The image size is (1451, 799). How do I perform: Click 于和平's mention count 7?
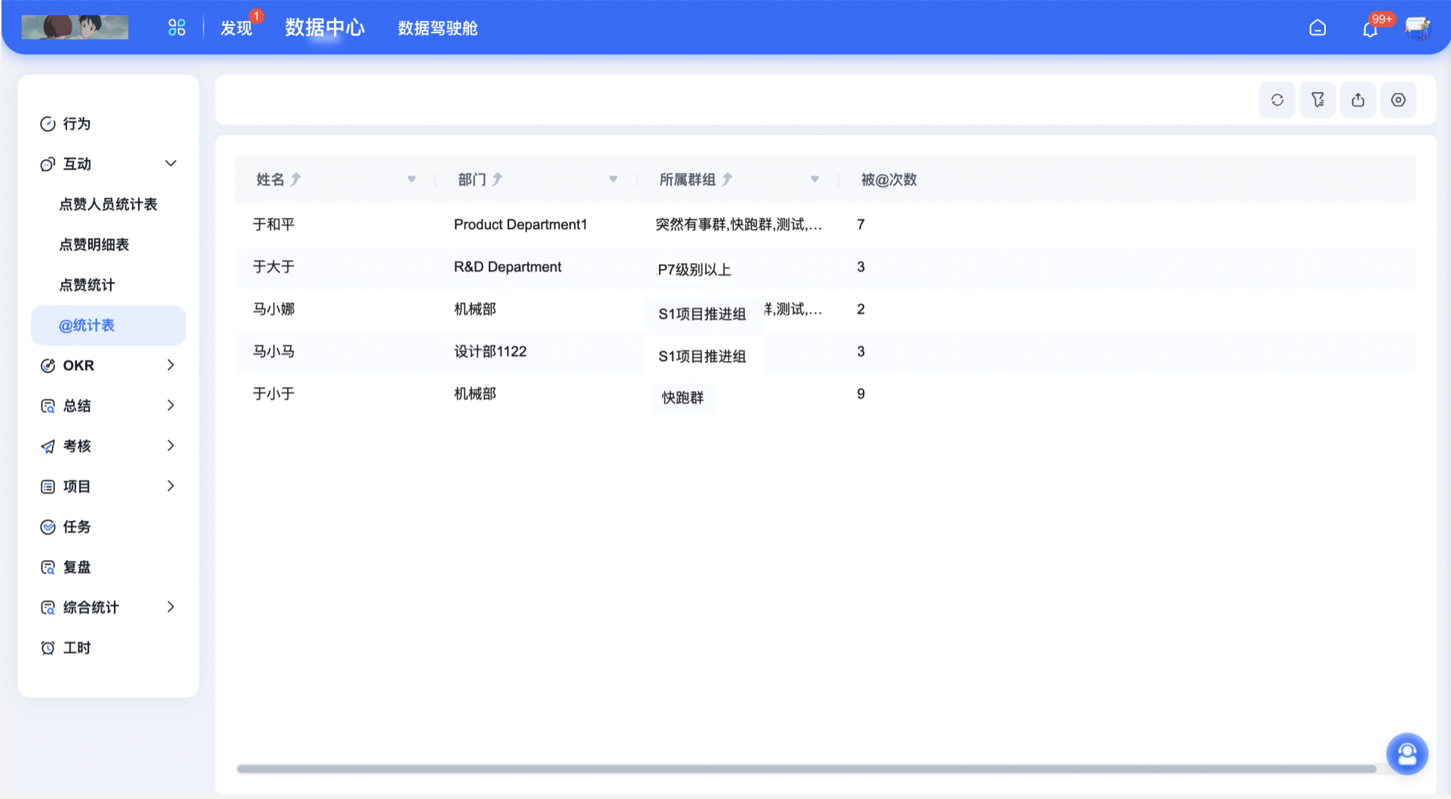click(x=860, y=225)
